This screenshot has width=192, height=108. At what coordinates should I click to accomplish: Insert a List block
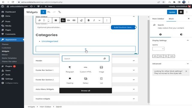tap(101, 81)
